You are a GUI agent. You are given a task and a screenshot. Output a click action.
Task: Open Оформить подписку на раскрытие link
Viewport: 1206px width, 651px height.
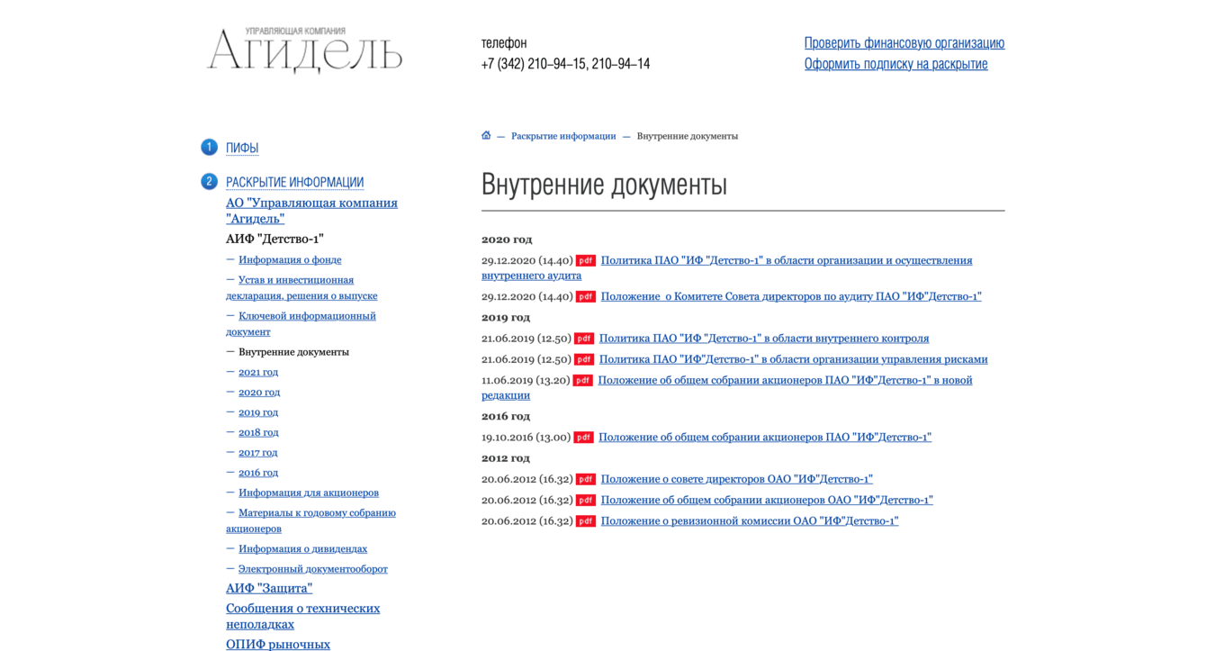(895, 63)
